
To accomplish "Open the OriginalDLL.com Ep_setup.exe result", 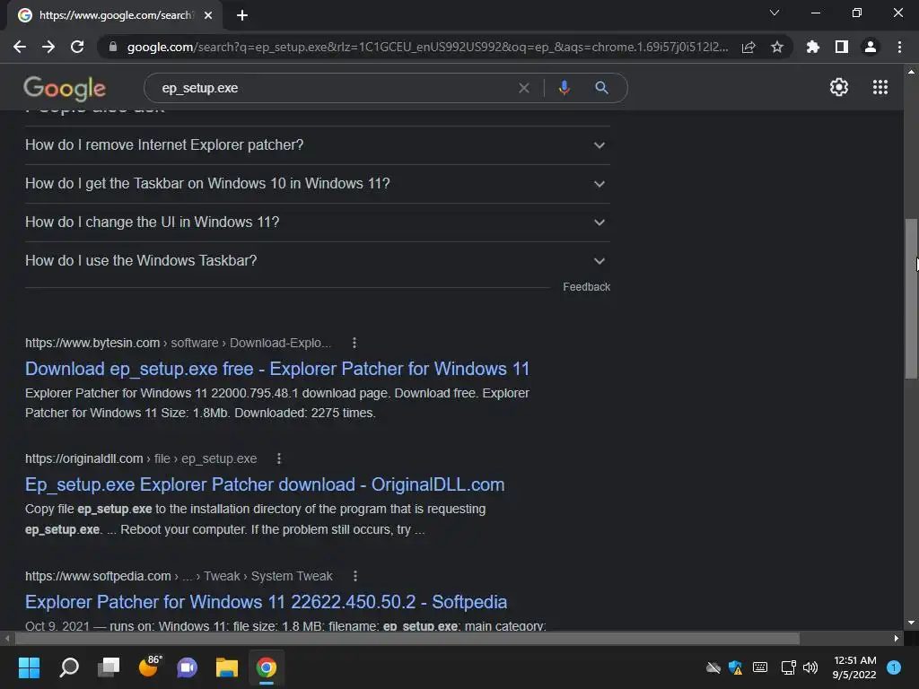I will 265,484.
